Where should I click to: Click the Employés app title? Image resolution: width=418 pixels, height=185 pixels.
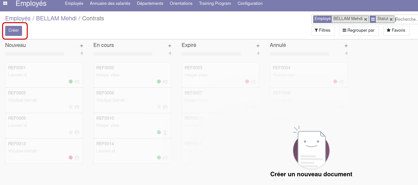click(x=31, y=4)
